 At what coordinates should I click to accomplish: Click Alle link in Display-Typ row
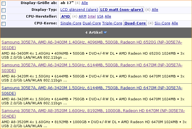(x=155, y=10)
